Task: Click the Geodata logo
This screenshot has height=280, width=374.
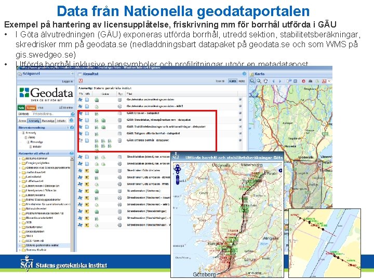Action: pos(46,94)
